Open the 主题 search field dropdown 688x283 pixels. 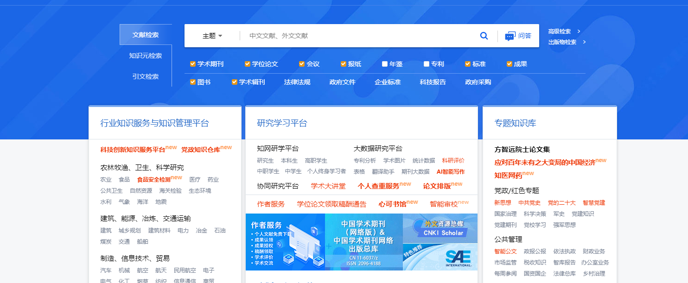coord(212,36)
